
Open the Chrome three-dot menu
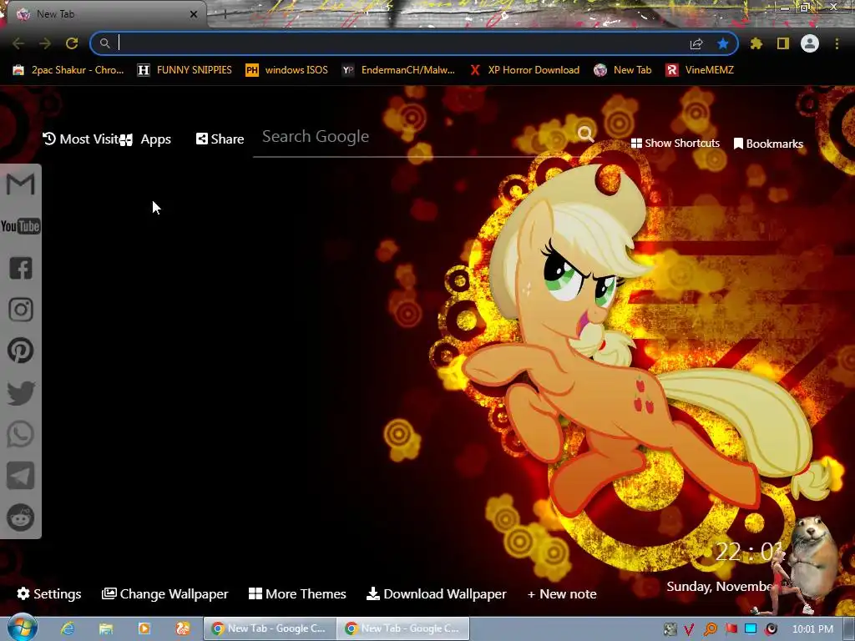pyautogui.click(x=837, y=43)
